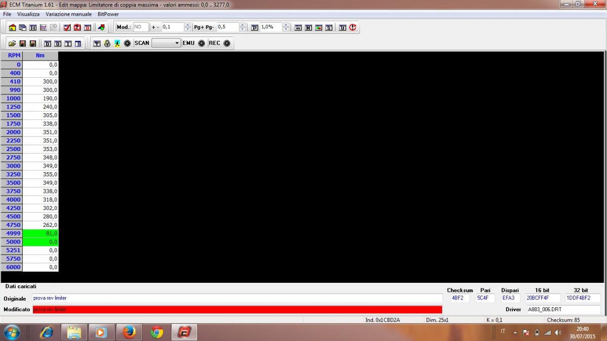The image size is (607, 341).
Task: Click the grayed 3D view icon
Action: coord(54,27)
